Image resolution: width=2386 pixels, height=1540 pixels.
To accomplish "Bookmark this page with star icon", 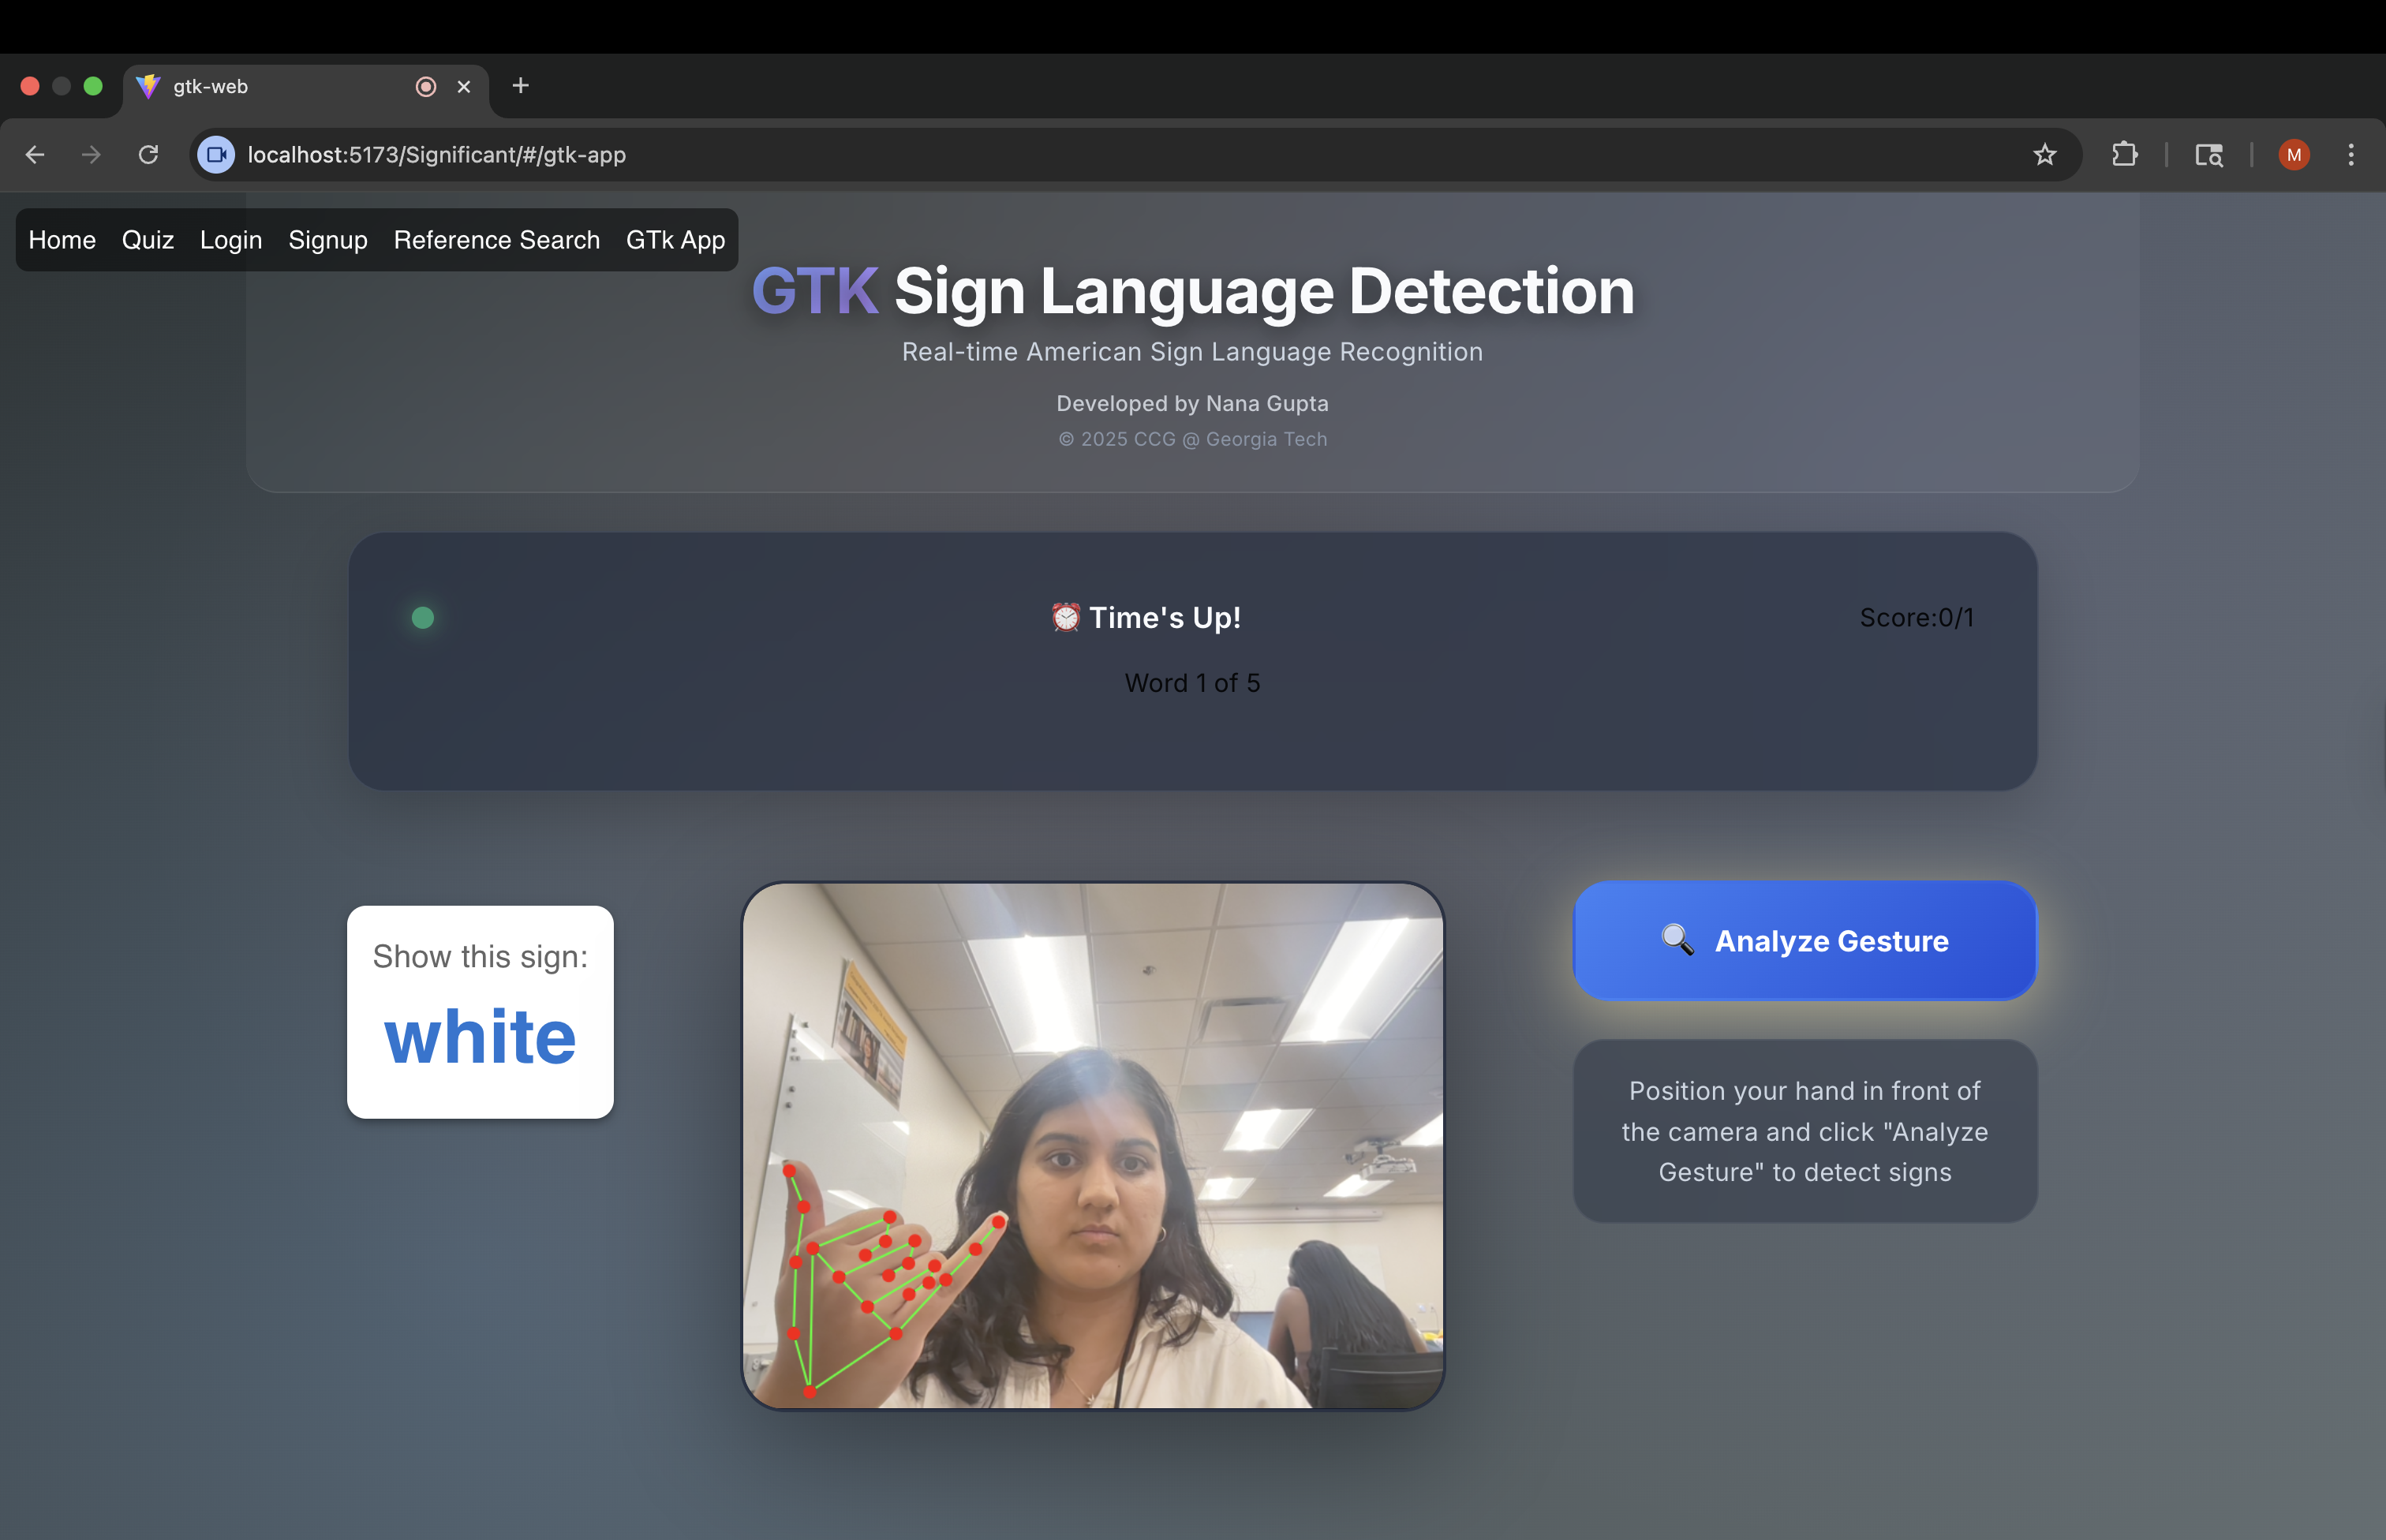I will [2044, 155].
